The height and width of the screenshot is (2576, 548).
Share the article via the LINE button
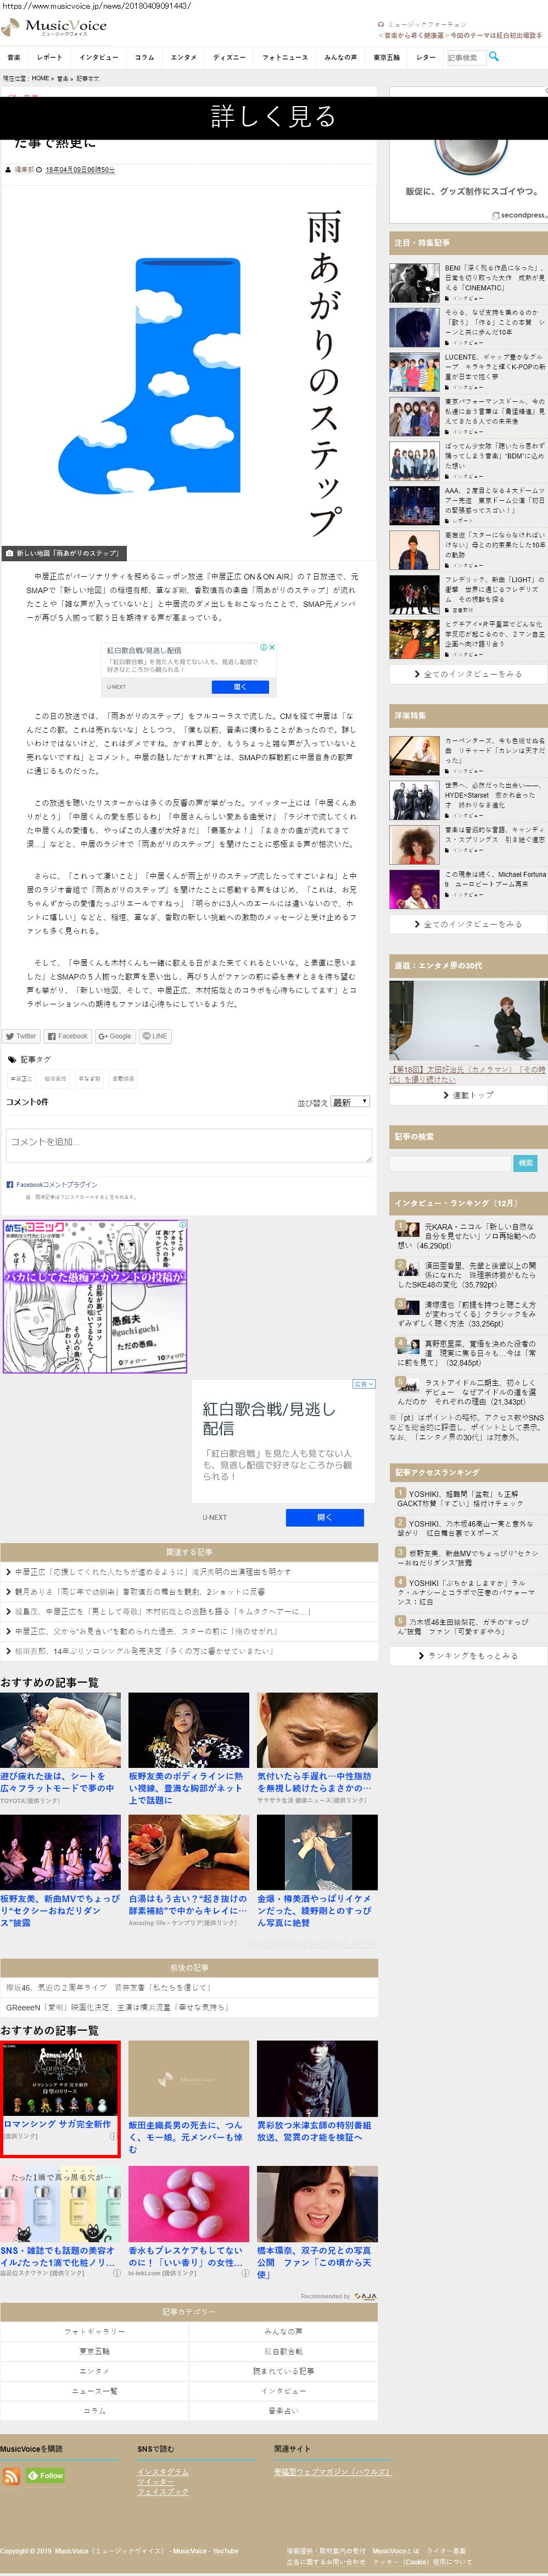click(x=155, y=1036)
